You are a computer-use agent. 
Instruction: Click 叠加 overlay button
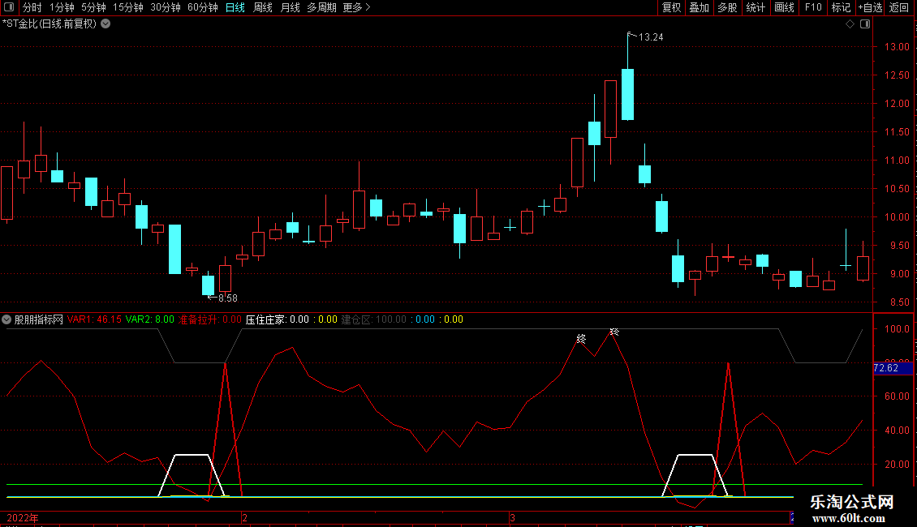click(x=699, y=7)
